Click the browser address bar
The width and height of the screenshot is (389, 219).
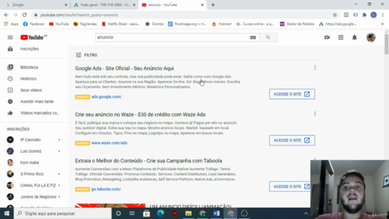184,15
